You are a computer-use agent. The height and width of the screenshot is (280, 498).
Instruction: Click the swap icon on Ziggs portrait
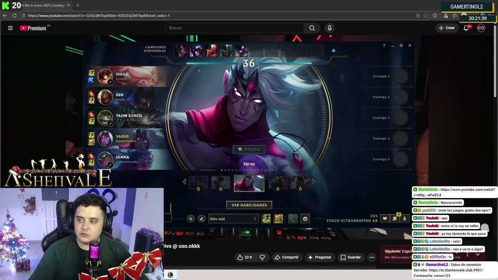click(x=110, y=82)
